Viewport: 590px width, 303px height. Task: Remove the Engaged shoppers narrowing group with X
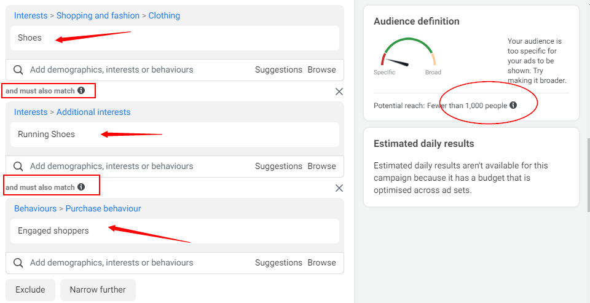pos(339,188)
